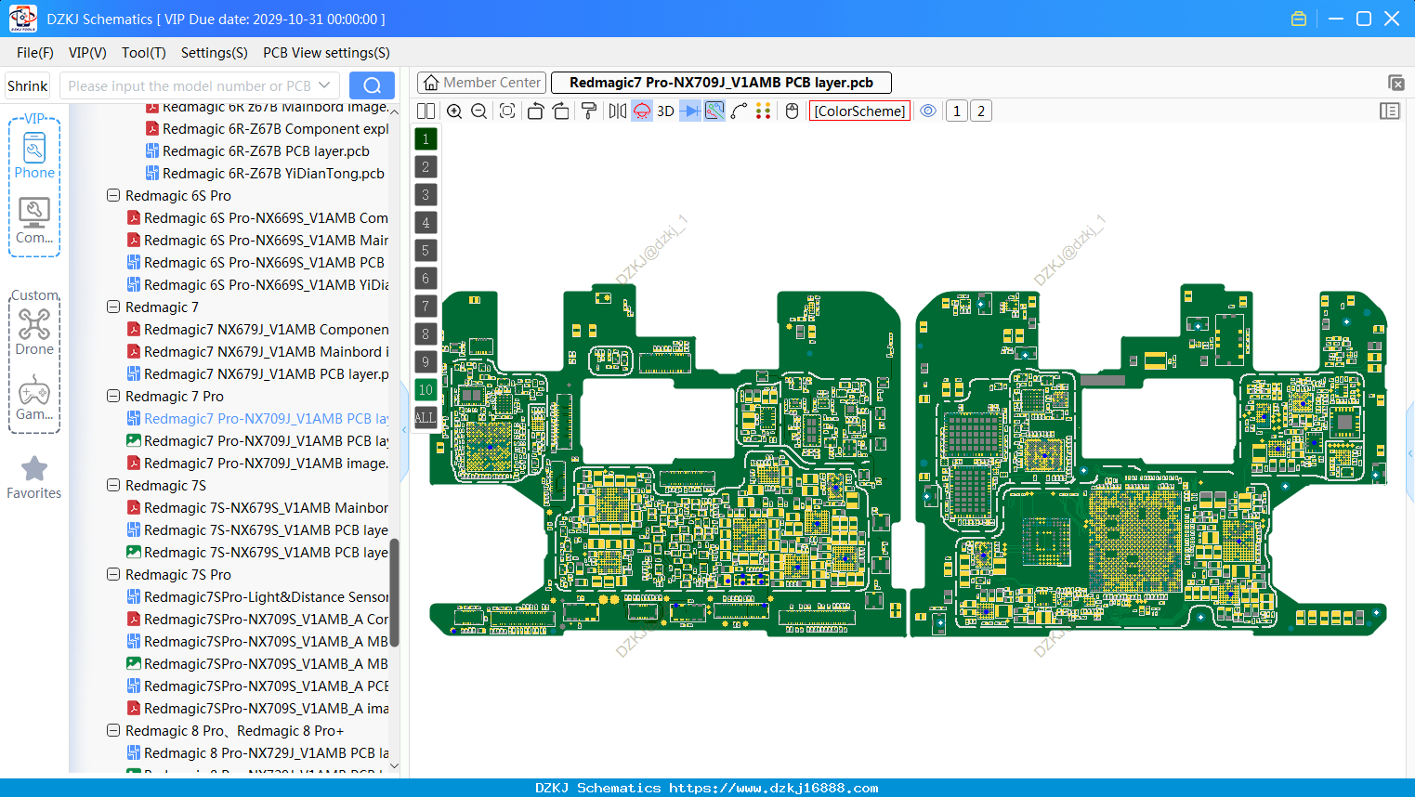Open the Settings(S) menu

(x=215, y=53)
